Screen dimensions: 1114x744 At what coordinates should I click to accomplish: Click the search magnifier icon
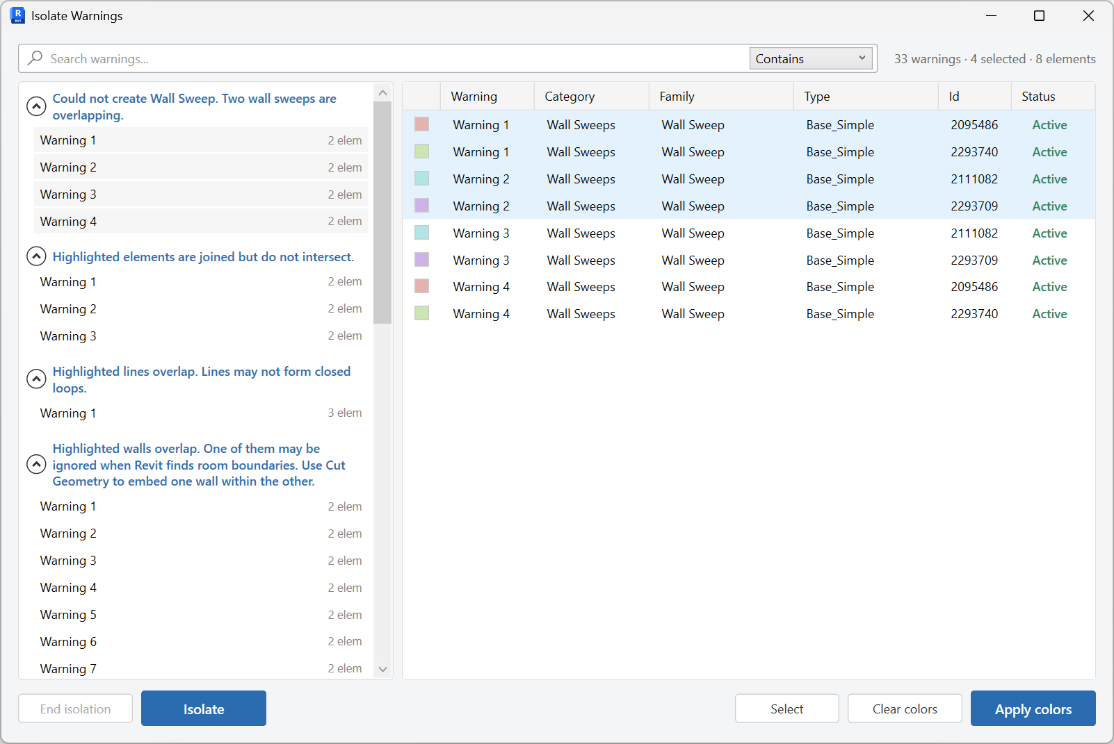(35, 58)
